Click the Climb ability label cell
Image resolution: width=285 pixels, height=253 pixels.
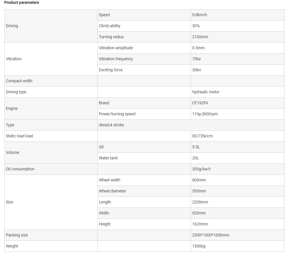(144, 26)
